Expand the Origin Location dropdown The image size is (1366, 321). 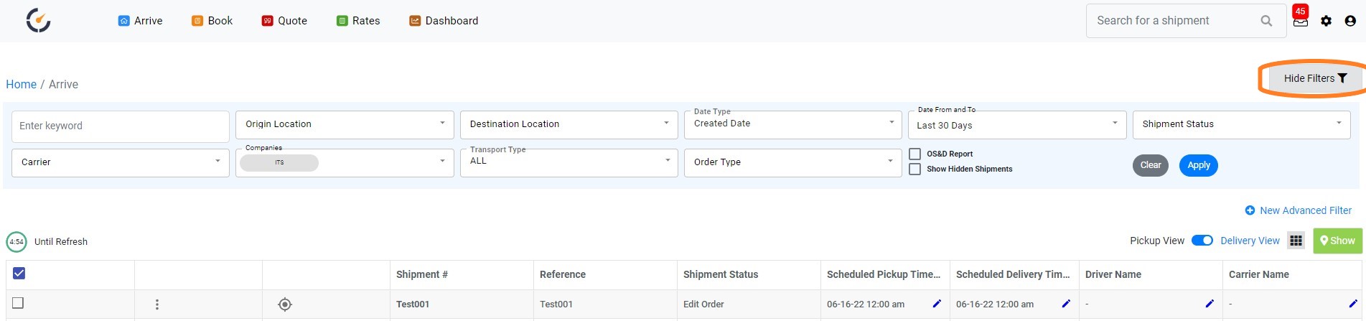[x=345, y=125]
